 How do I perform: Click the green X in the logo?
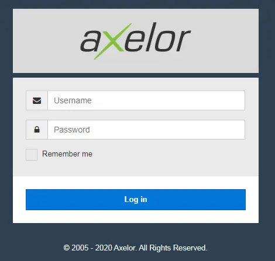[112, 41]
